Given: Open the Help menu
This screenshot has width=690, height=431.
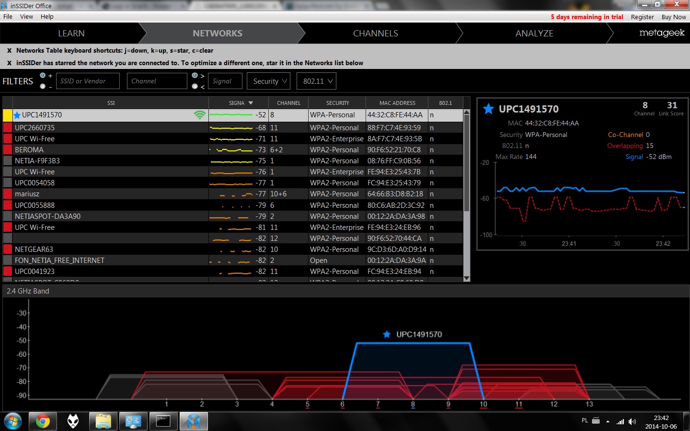Looking at the screenshot, I should (47, 17).
